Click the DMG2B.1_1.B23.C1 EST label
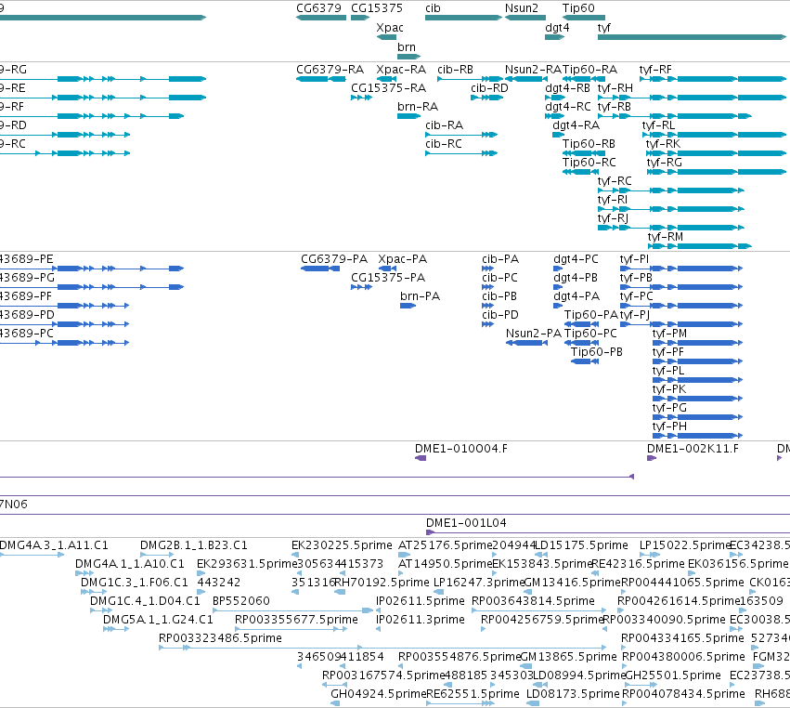 (193, 545)
